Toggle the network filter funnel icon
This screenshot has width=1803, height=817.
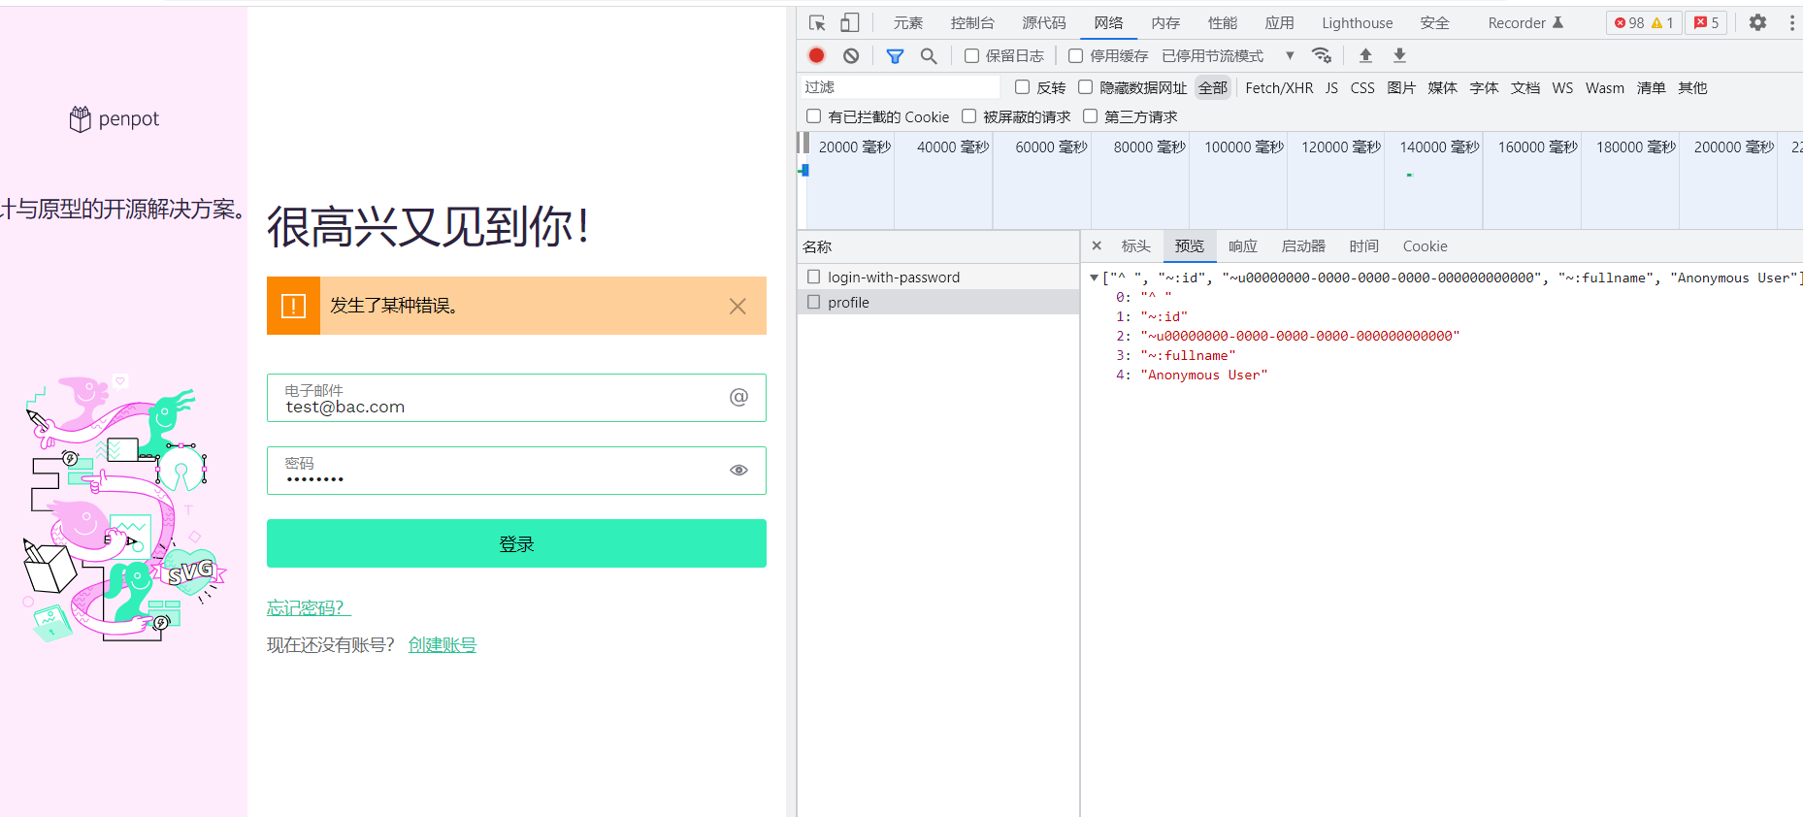(895, 56)
